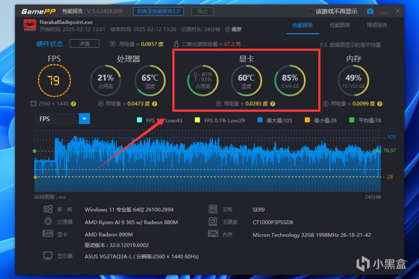Click the green arrow marker beside 78.97
The height and width of the screenshot is (279, 419).
[378, 151]
